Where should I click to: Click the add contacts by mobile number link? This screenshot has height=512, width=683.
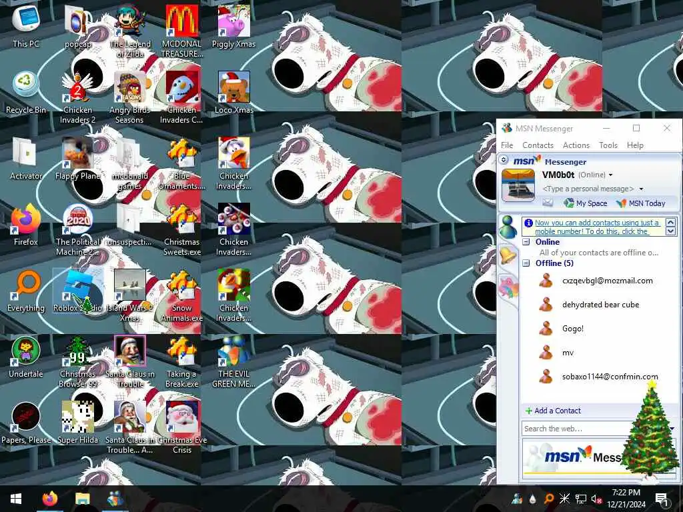[596, 227]
